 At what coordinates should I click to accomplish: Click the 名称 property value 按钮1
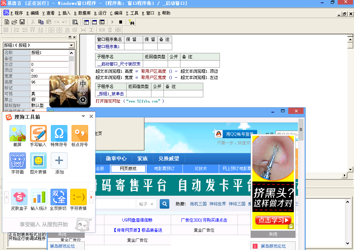(x=49, y=52)
